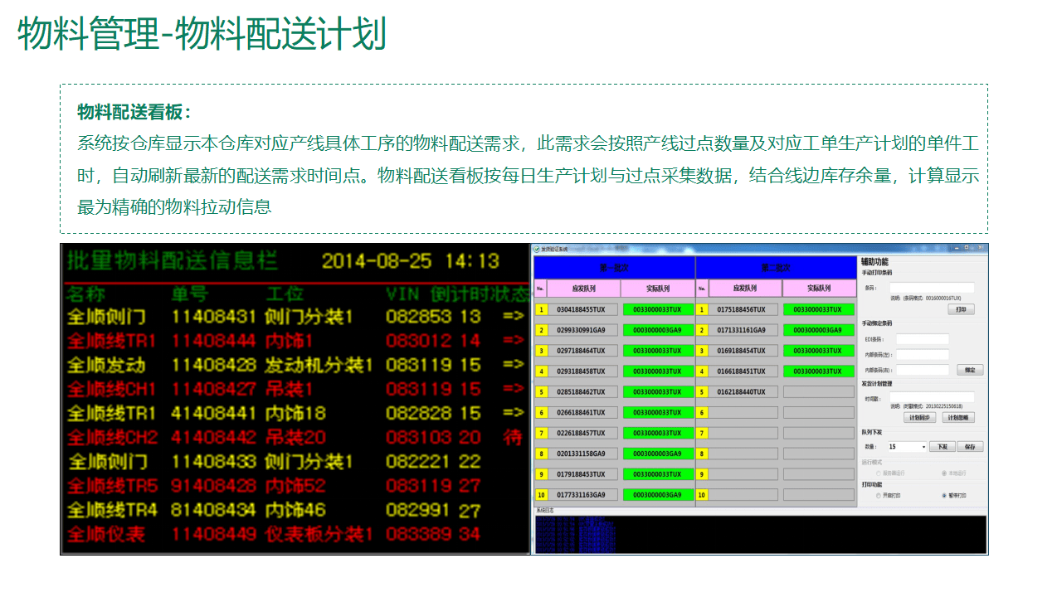
Task: Click the 下发 button
Action: point(942,446)
